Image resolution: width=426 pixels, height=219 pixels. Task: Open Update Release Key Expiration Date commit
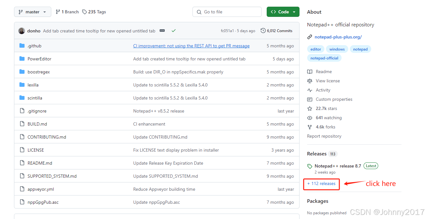point(168,163)
